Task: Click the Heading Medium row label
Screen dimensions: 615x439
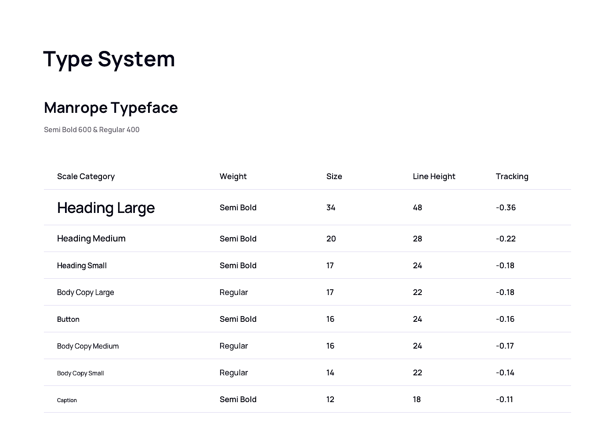Action: pyautogui.click(x=91, y=238)
